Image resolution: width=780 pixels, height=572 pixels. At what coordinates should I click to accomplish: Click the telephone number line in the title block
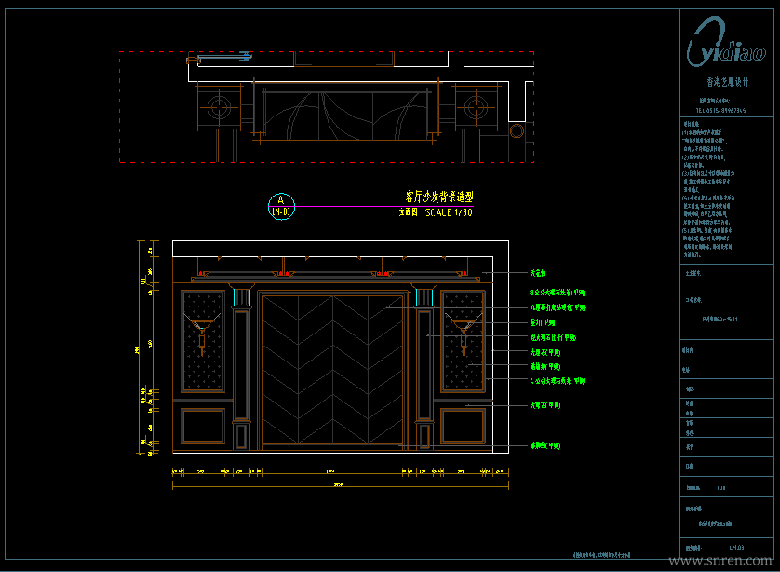pos(720,111)
